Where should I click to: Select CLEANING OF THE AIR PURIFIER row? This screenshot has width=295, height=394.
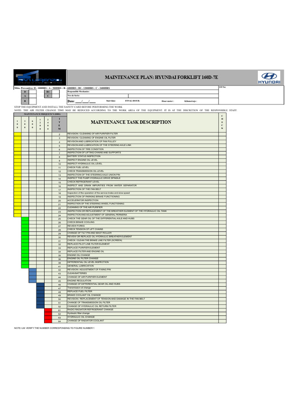pyautogui.click(x=143, y=207)
